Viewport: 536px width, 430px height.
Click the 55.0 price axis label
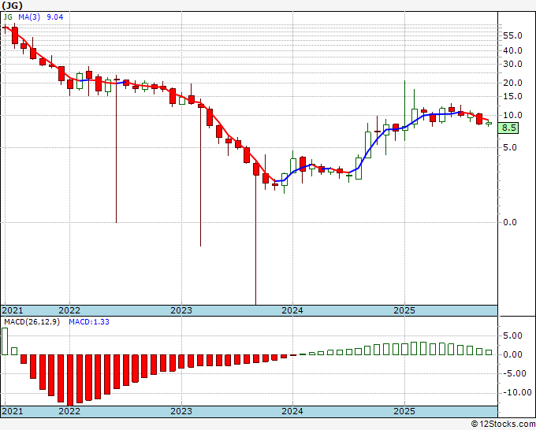pyautogui.click(x=512, y=36)
